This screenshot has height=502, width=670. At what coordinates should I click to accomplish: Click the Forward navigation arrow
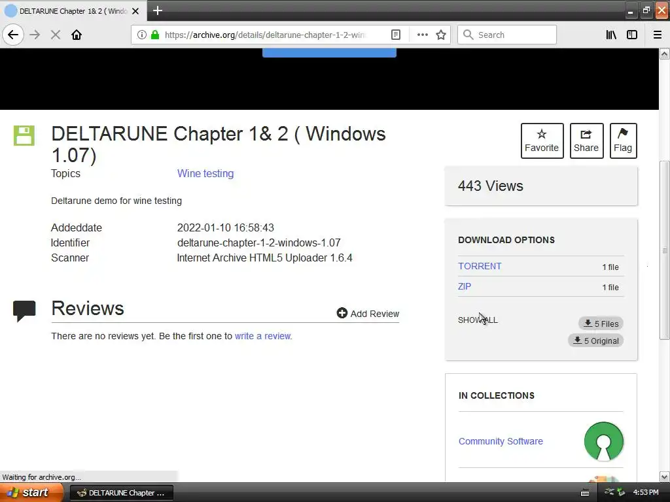click(x=35, y=35)
